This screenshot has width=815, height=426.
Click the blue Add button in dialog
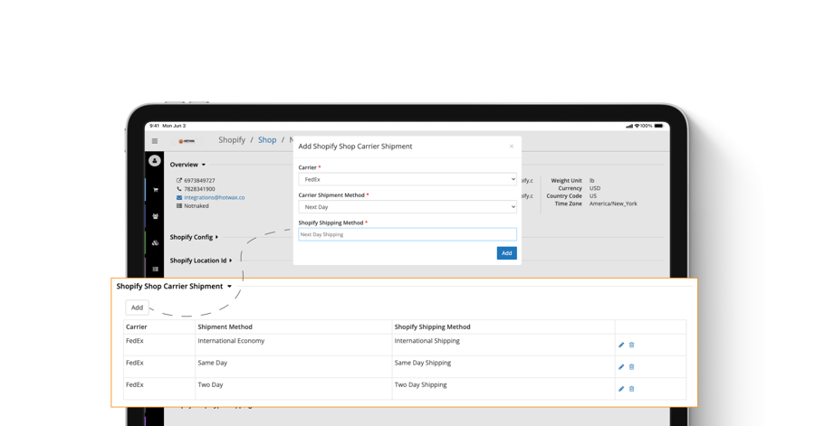(x=506, y=253)
